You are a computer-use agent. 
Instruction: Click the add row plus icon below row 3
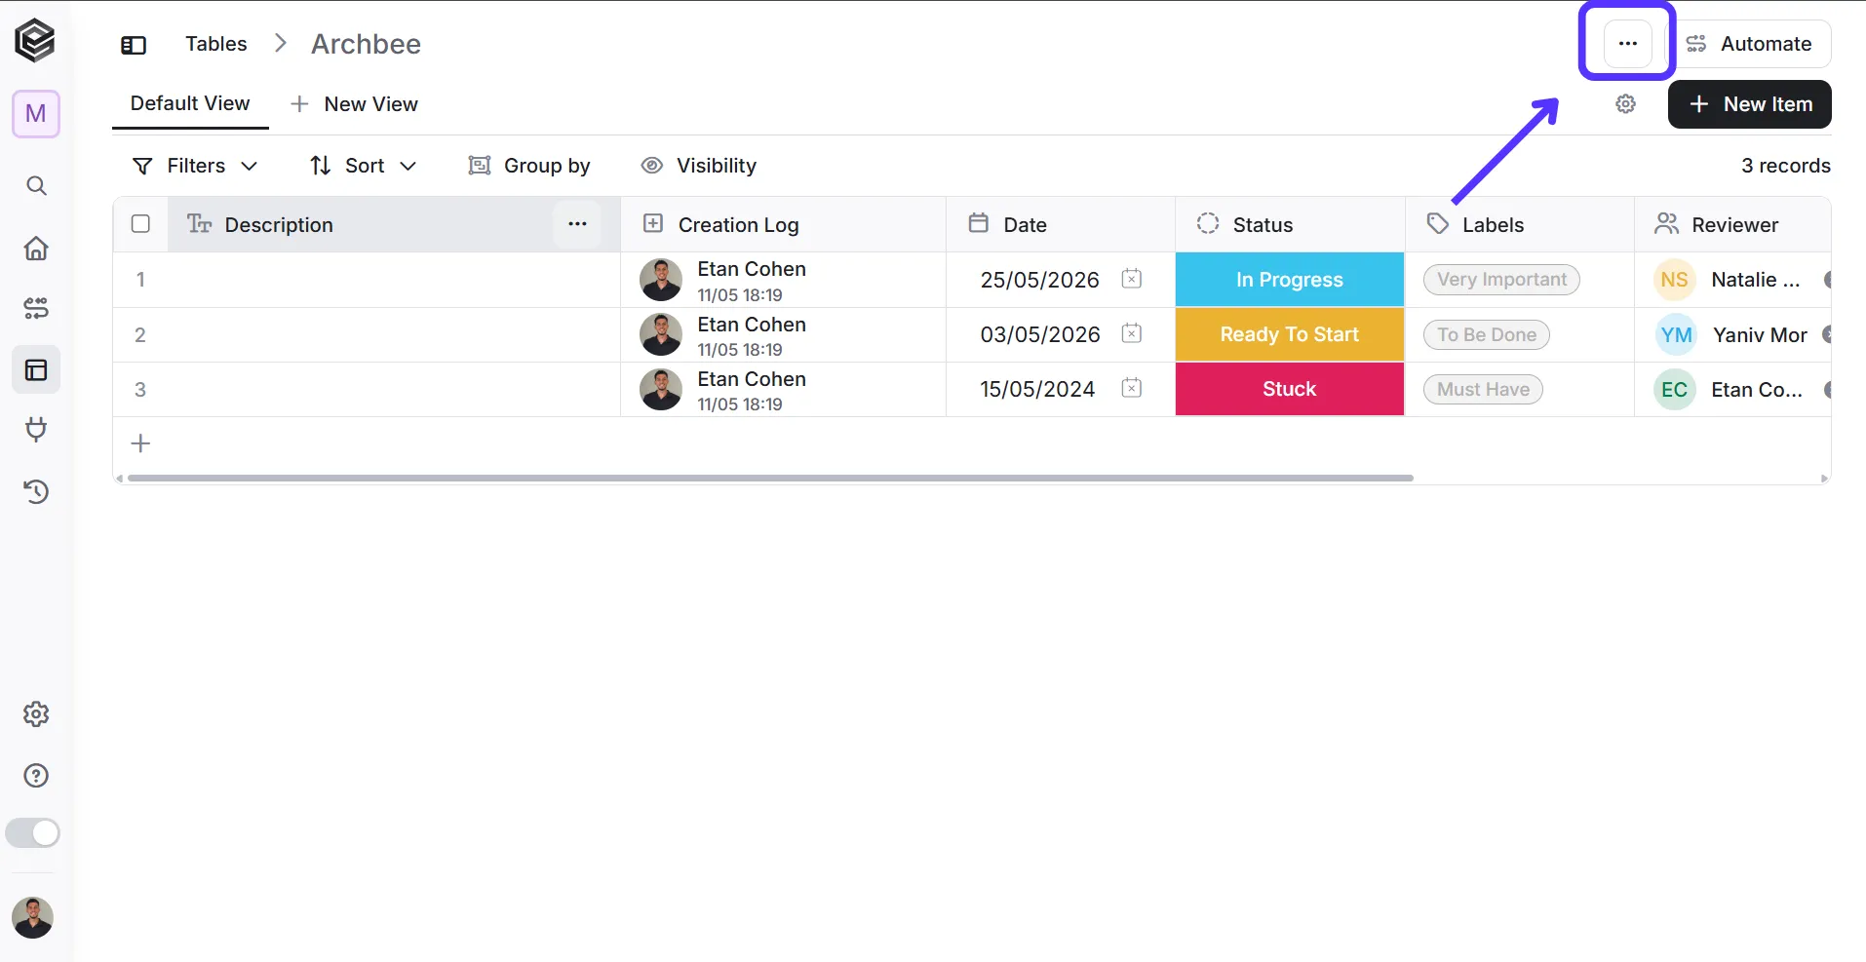140,443
